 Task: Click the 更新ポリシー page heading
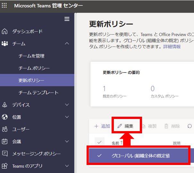(x=111, y=24)
